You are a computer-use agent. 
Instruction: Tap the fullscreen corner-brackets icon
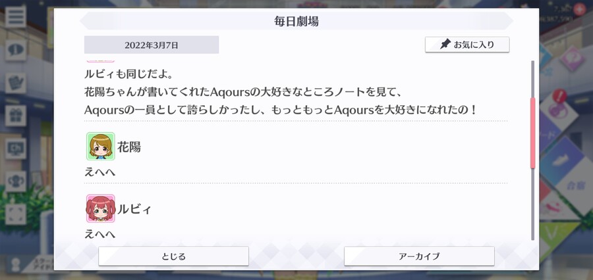click(x=16, y=214)
